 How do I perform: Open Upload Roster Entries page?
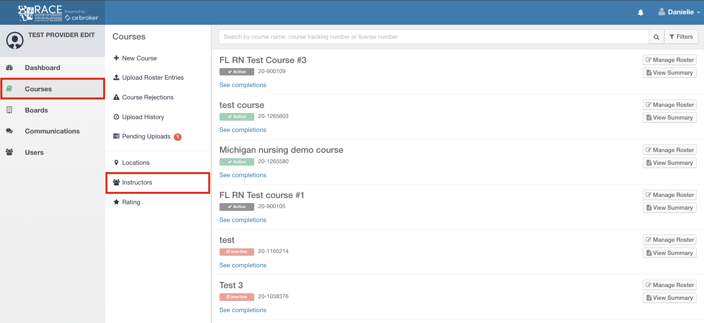tap(153, 78)
